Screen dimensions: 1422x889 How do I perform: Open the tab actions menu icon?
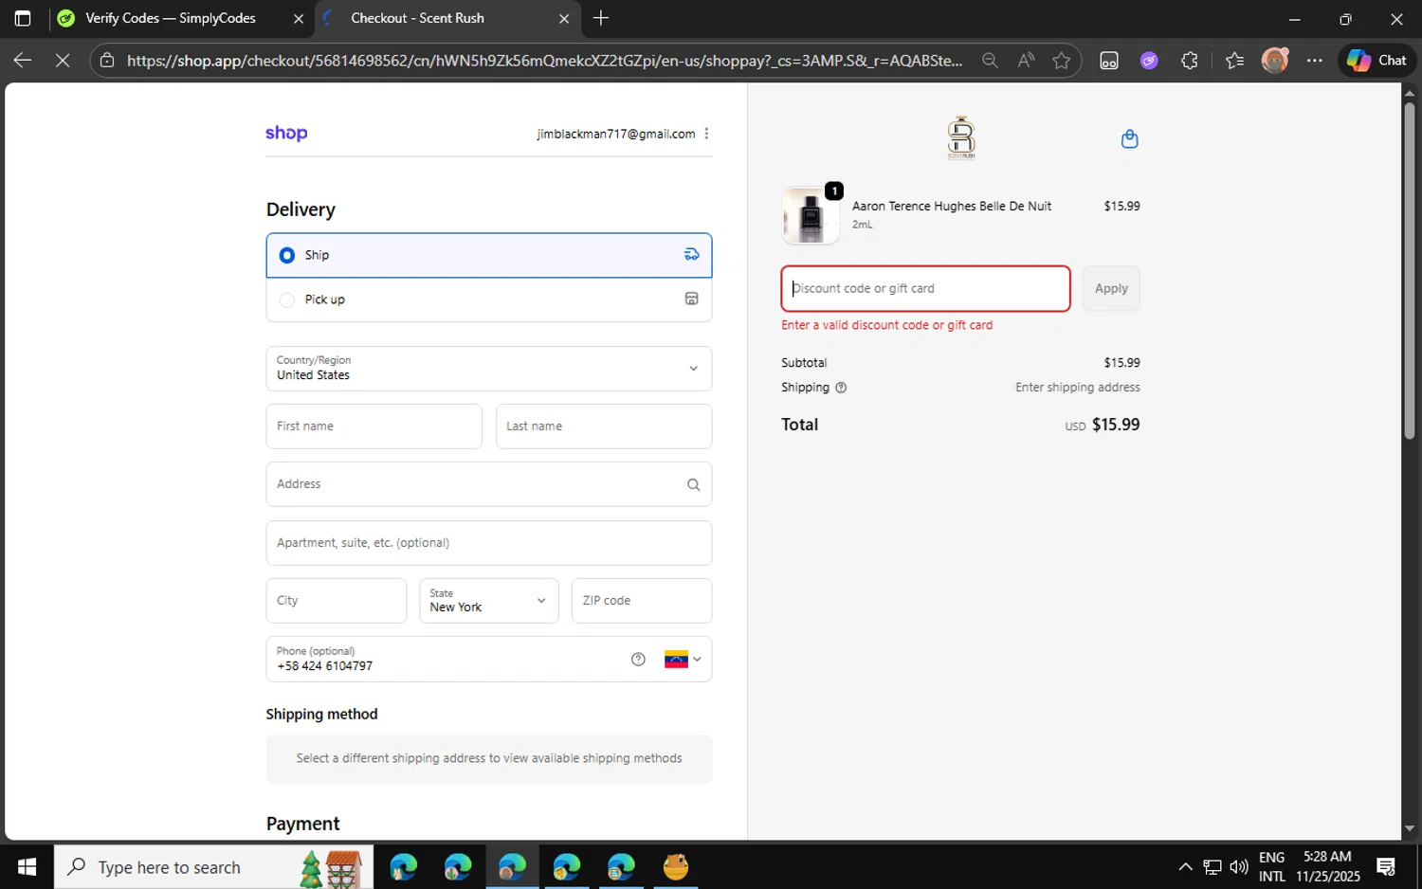tap(23, 18)
